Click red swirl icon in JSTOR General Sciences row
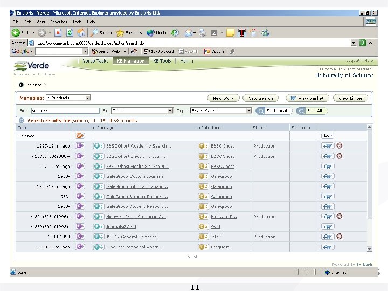Screen dimensions: 388x291 click(339, 237)
